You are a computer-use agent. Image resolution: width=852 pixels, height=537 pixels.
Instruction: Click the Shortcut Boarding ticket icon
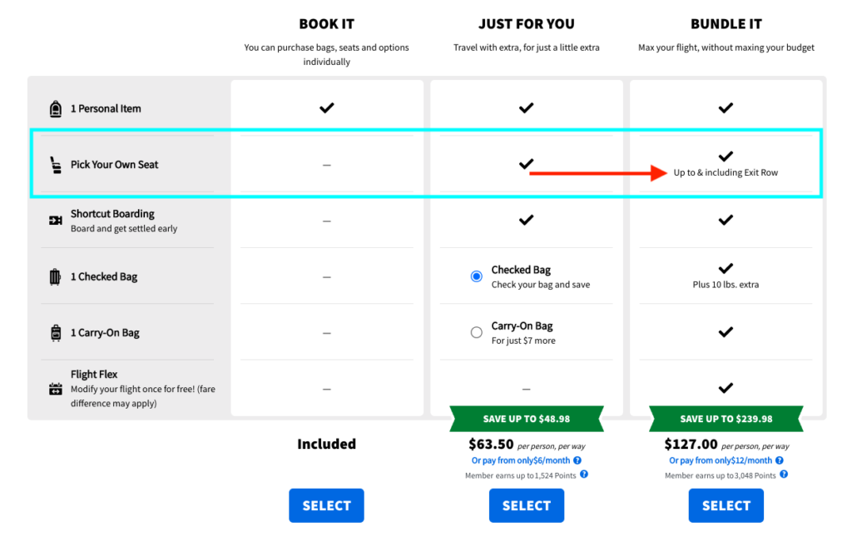click(x=56, y=220)
